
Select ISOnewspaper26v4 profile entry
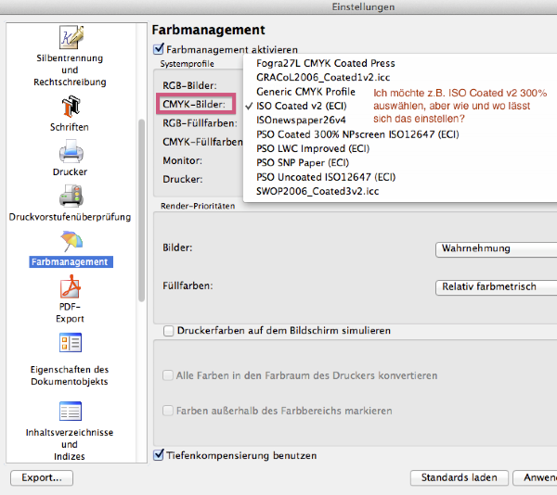click(300, 121)
